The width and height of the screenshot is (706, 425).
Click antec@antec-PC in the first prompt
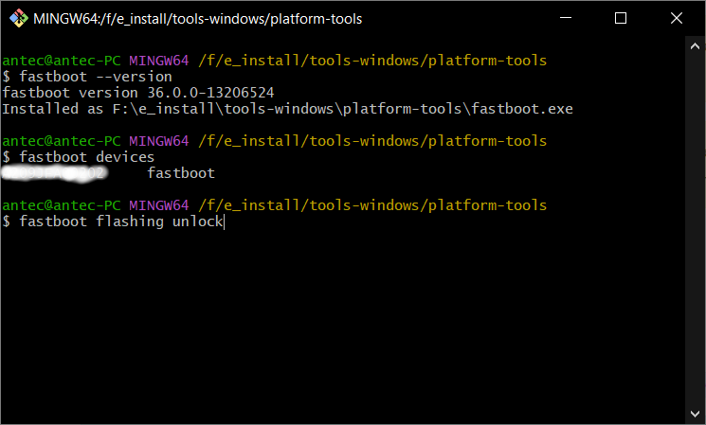[62, 61]
